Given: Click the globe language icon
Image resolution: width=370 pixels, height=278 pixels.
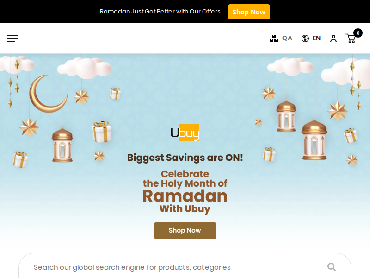Looking at the screenshot, I should (x=305, y=38).
